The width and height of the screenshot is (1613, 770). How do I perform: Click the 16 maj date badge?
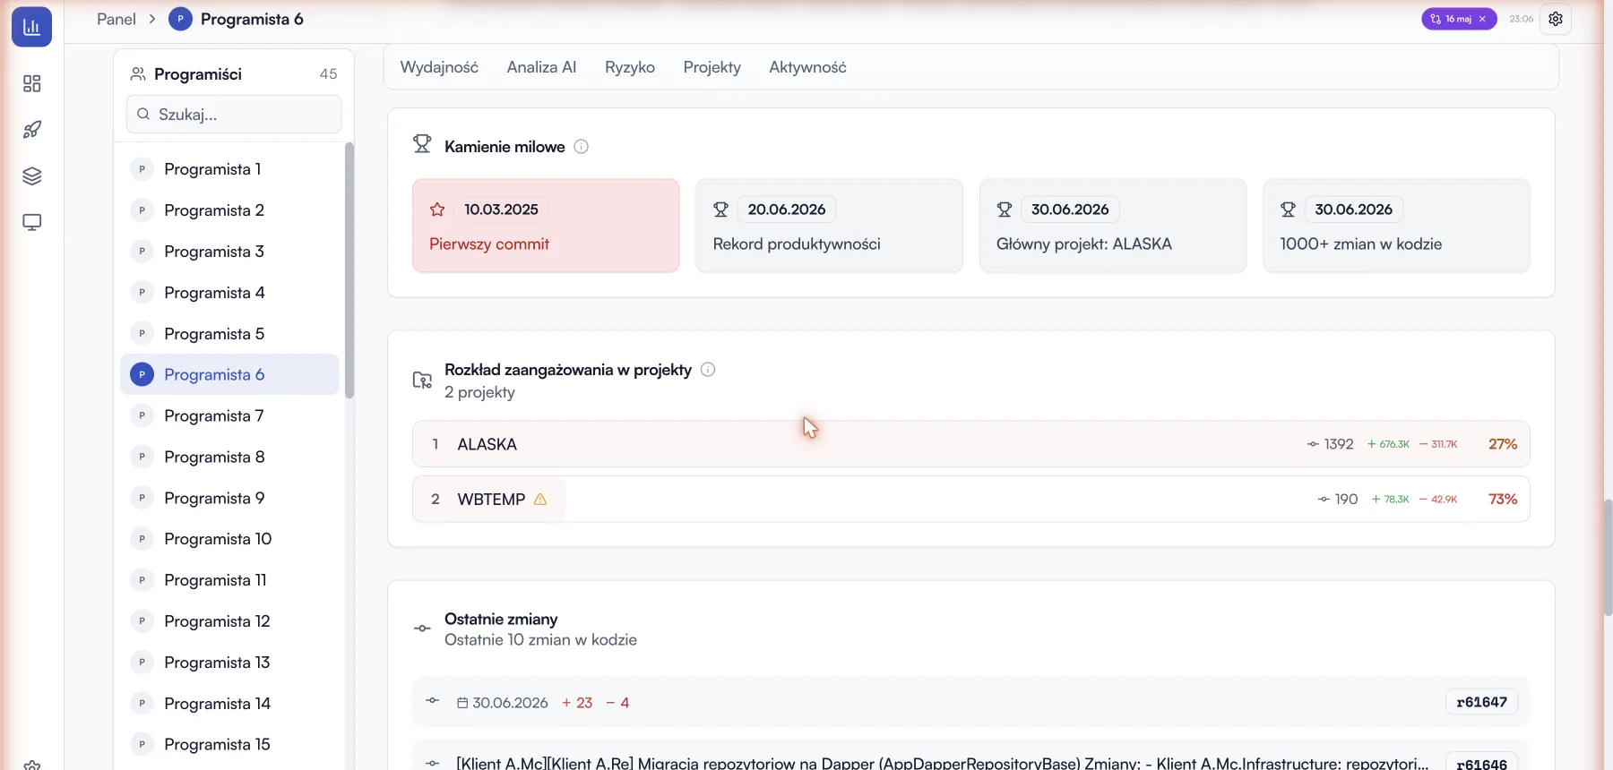[x=1457, y=19]
